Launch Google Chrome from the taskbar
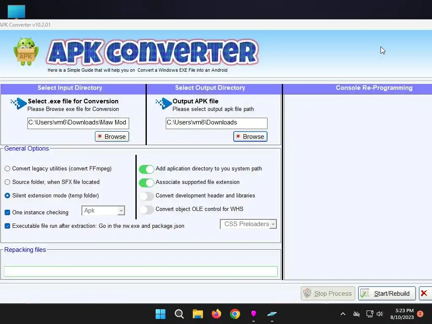 coord(235,314)
